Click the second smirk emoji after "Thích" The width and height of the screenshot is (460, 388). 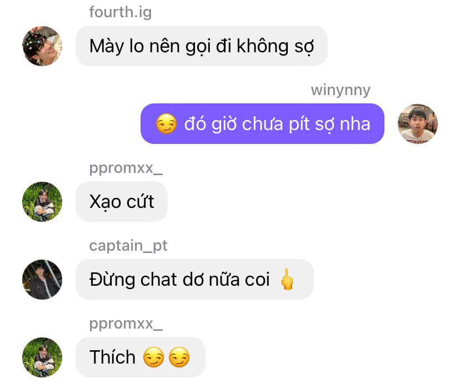(179, 357)
